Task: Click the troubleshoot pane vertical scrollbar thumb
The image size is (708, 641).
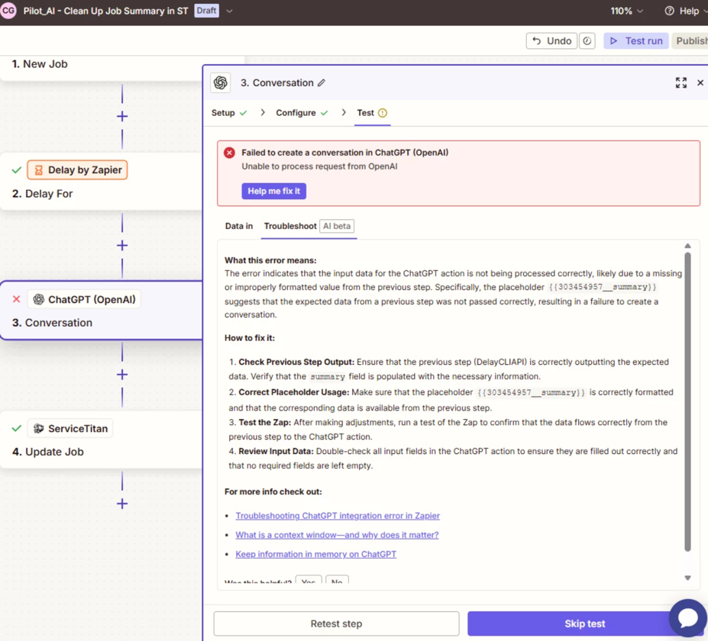Action: pyautogui.click(x=687, y=401)
